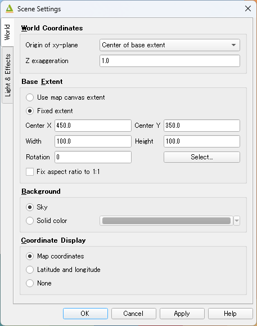Click the Qgis2threejs title bar icon
The image size is (257, 326).
pos(10,9)
